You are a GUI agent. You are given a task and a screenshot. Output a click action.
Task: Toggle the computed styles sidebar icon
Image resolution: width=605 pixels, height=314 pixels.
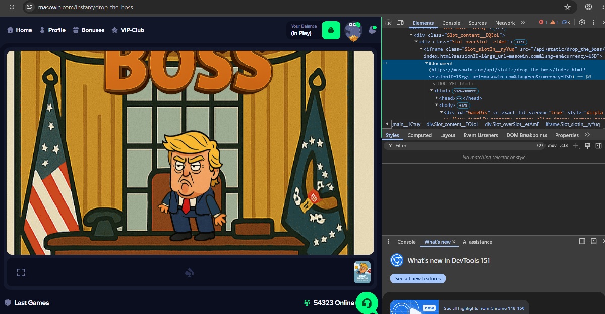click(598, 146)
